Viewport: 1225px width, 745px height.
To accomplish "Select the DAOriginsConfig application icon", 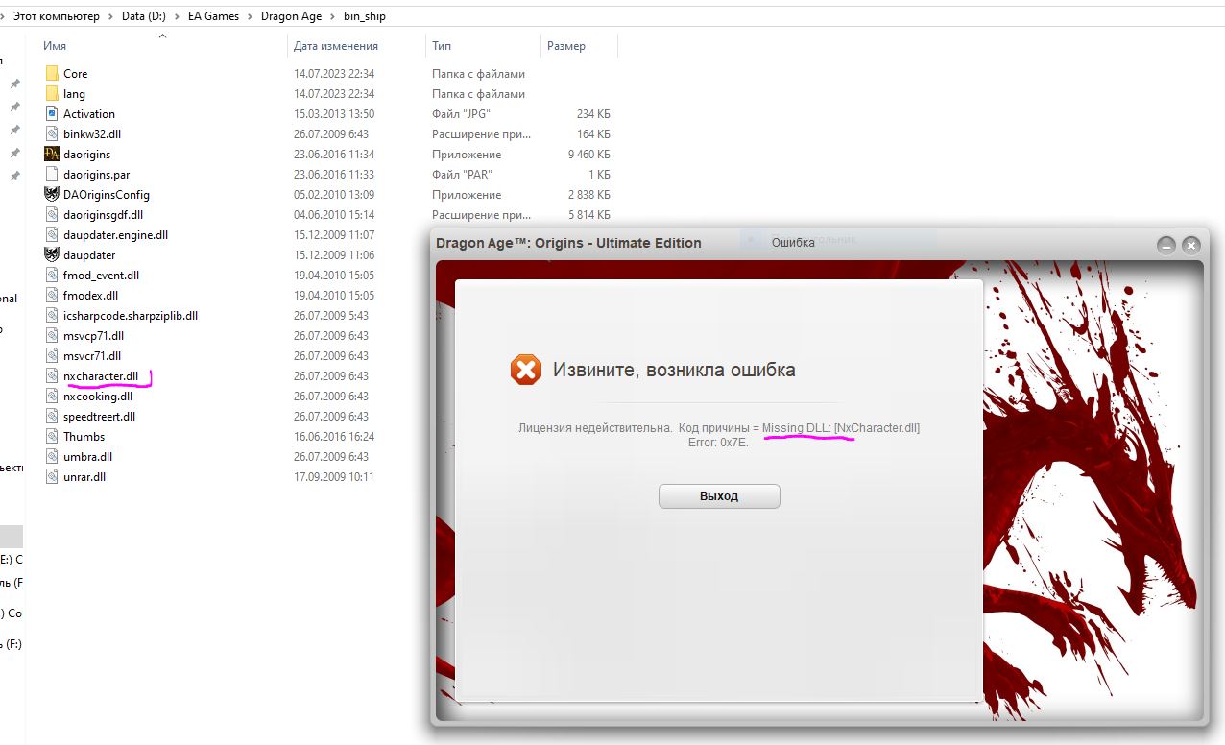I will click(x=52, y=194).
